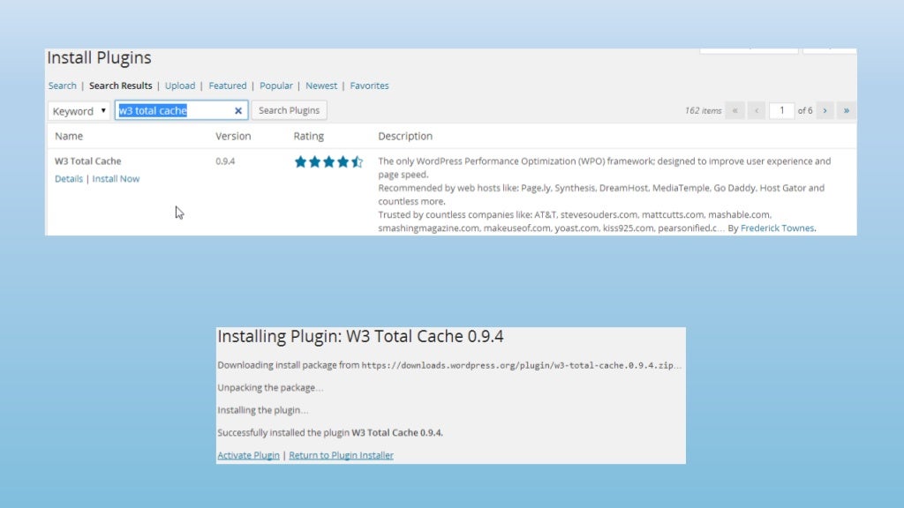Click the Search Plugins button

point(289,110)
